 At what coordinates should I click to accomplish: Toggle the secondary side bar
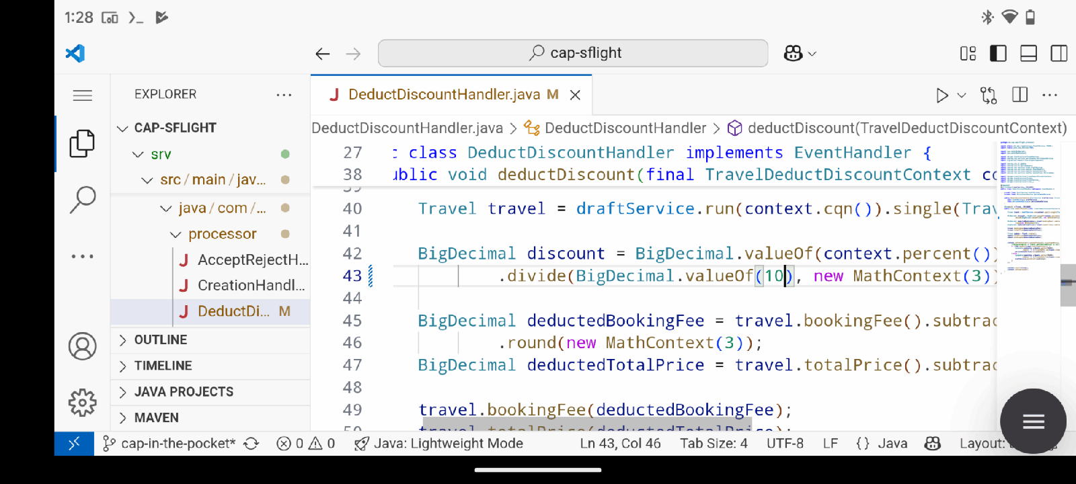[1059, 53]
